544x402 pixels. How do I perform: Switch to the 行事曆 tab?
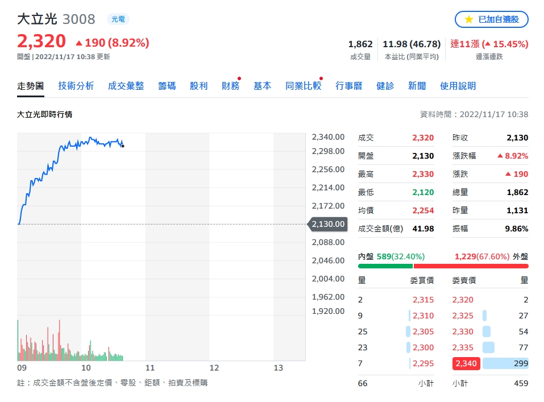(348, 86)
